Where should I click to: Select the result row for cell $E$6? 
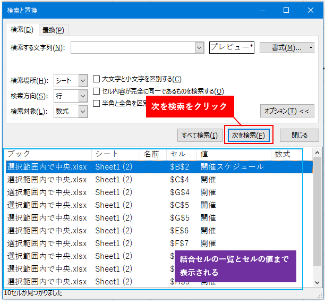(x=159, y=231)
